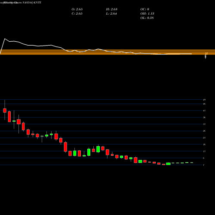
Task: Click the 1 price axis label
Action: (x=204, y=165)
